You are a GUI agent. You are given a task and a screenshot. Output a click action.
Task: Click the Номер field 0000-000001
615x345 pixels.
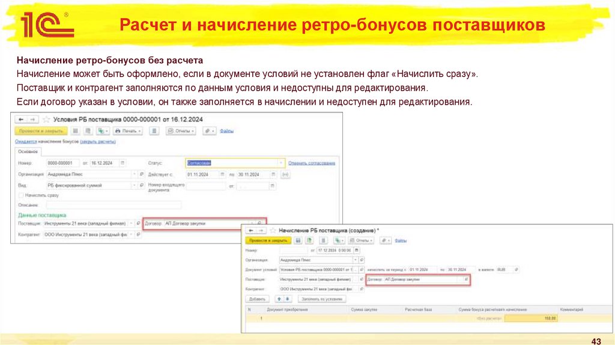[x=62, y=163]
